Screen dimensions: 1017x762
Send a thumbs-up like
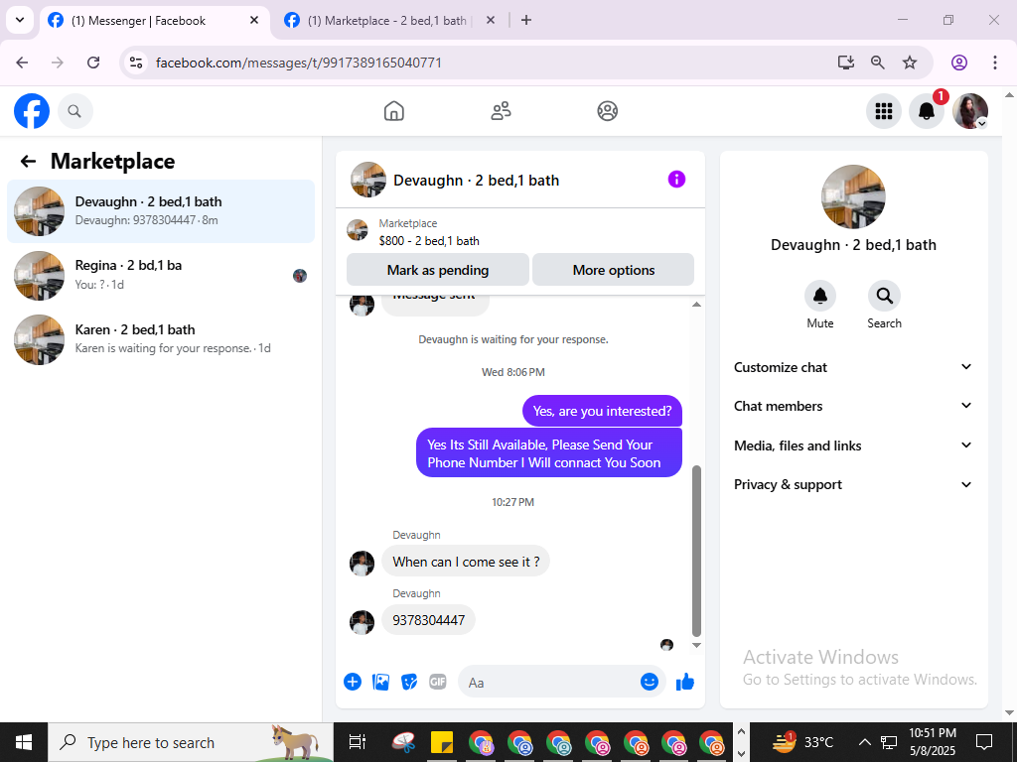[x=685, y=682]
